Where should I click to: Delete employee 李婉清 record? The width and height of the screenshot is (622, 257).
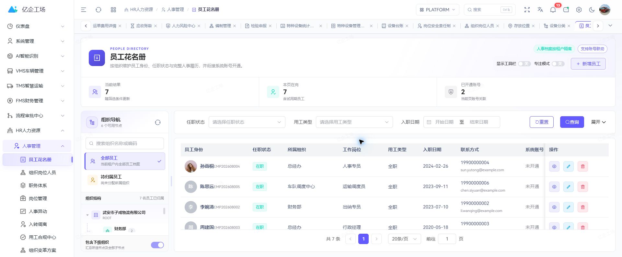point(583,207)
